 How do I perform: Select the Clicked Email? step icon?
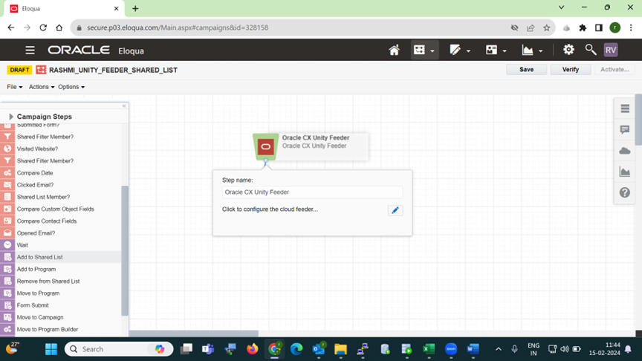coord(7,185)
